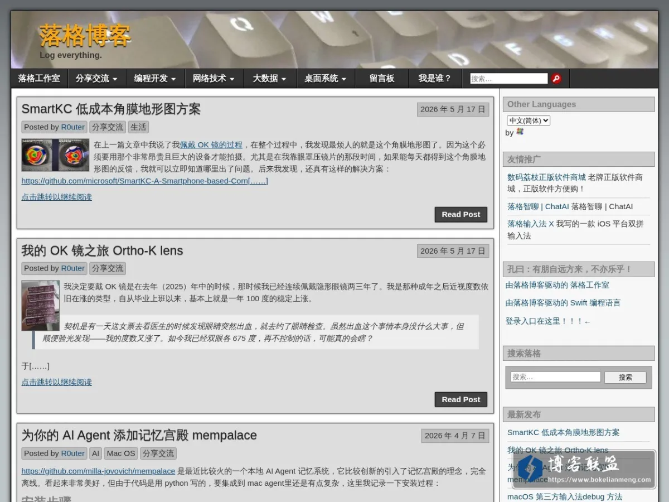Image resolution: width=669 pixels, height=502 pixels.
Task: Click the Read Post button for SmartKC post
Action: coord(461,214)
